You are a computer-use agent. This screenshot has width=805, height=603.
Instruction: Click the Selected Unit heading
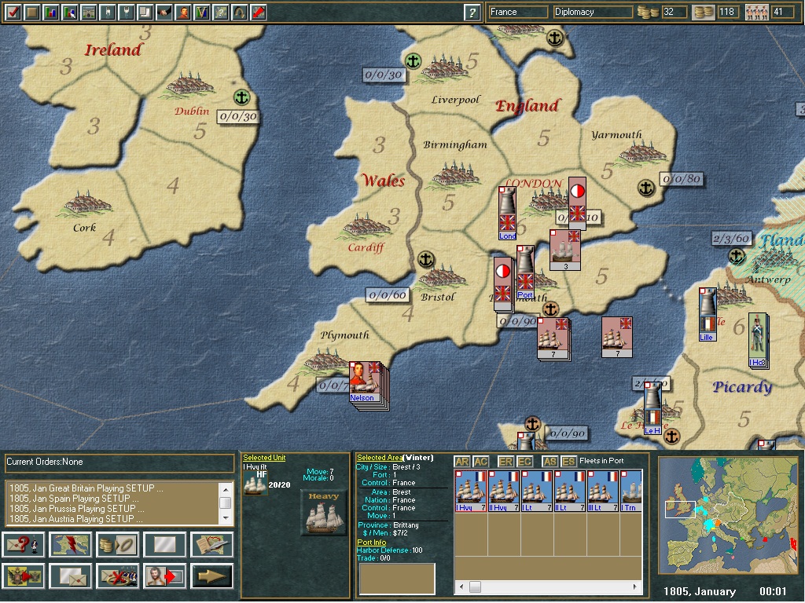[264, 458]
